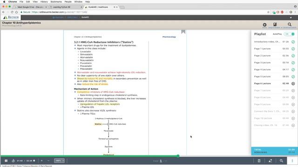298x167 pixels.
Task: Pause the lecture playback
Action: pyautogui.click(x=6, y=161)
